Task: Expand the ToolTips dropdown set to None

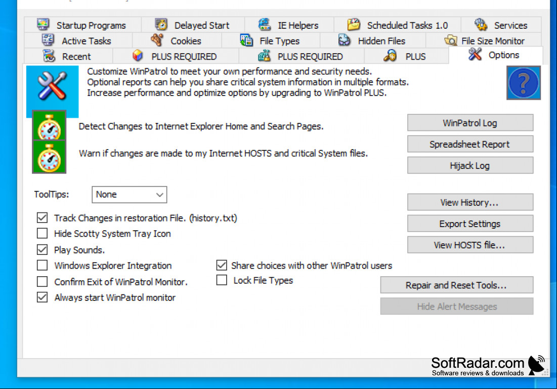Action: click(x=130, y=194)
